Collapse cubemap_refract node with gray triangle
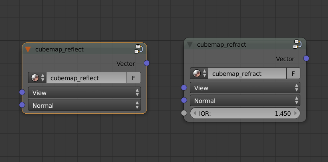 coord(189,45)
